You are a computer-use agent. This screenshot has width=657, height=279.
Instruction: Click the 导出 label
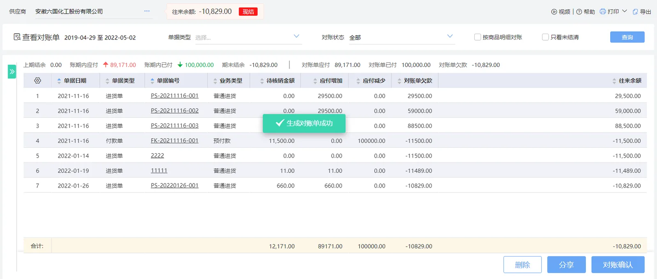pos(646,12)
